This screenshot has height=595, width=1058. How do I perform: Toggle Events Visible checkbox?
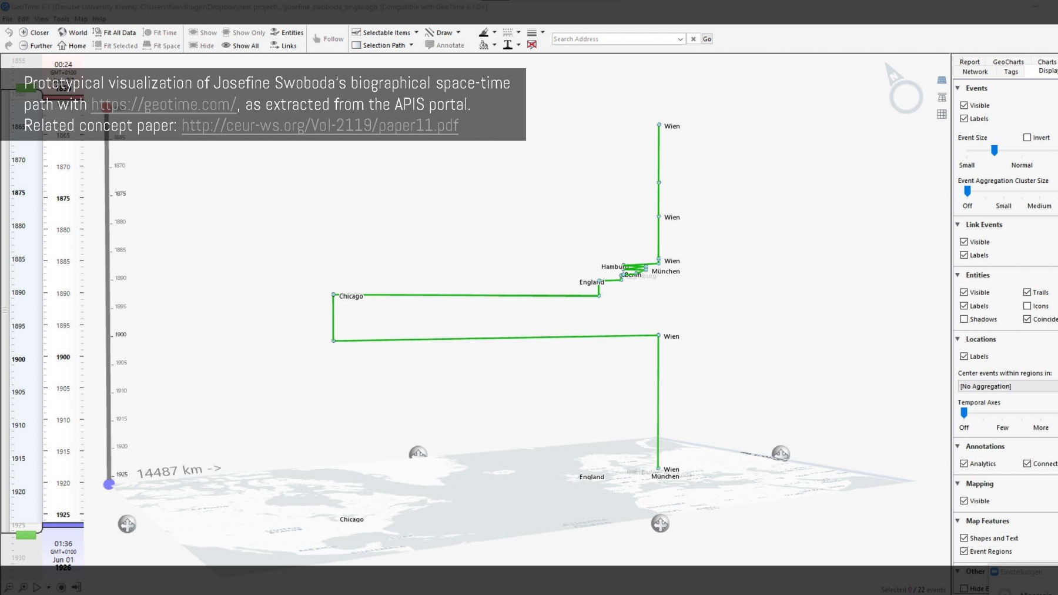point(964,105)
